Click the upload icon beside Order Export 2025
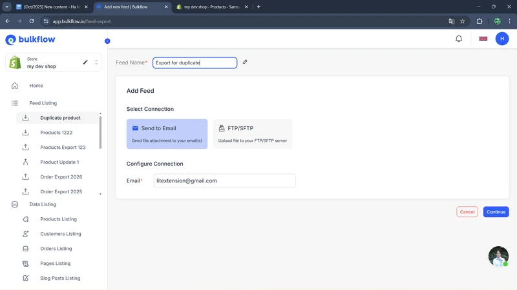517x290 pixels. [25, 191]
